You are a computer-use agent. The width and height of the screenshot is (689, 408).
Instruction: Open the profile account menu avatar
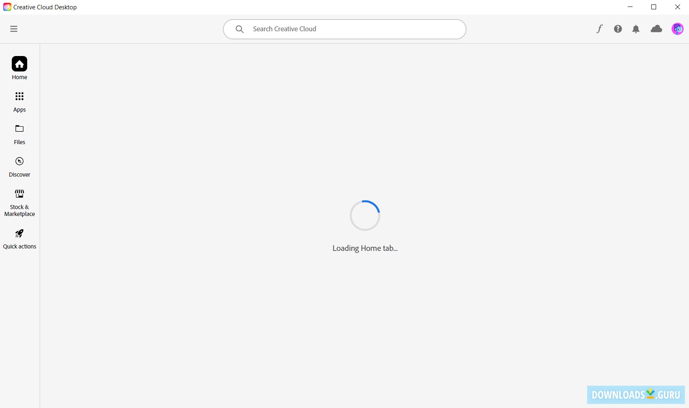[x=677, y=28]
